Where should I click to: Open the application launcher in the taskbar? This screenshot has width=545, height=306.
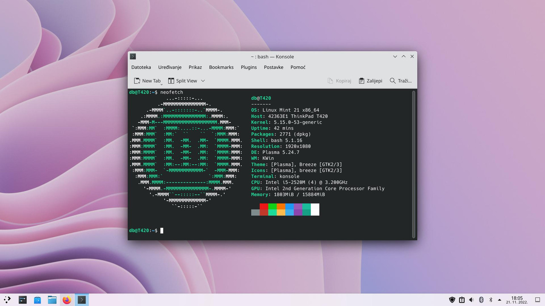point(8,300)
